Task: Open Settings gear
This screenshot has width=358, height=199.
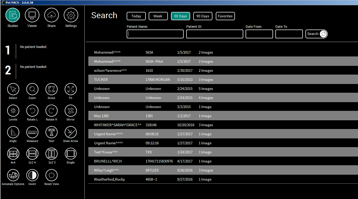Action: pyautogui.click(x=71, y=15)
